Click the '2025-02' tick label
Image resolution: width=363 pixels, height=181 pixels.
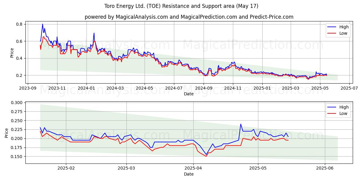click(66, 168)
